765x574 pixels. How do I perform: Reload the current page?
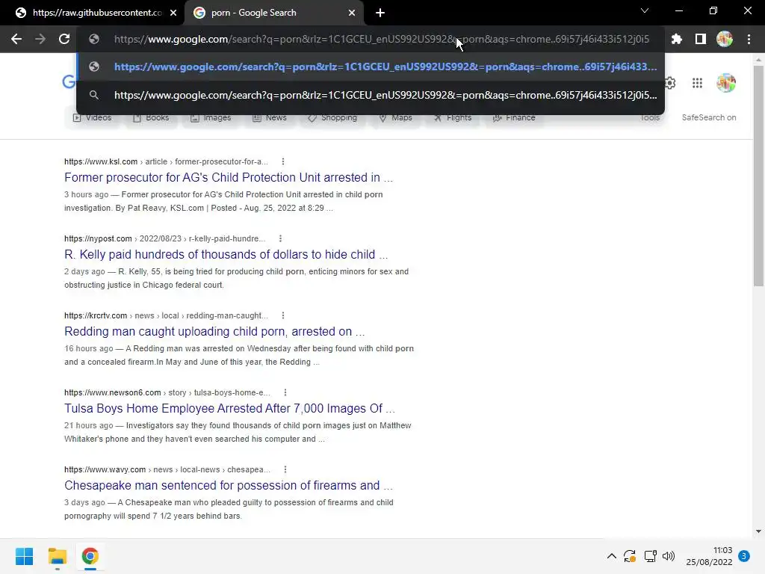pyautogui.click(x=64, y=39)
